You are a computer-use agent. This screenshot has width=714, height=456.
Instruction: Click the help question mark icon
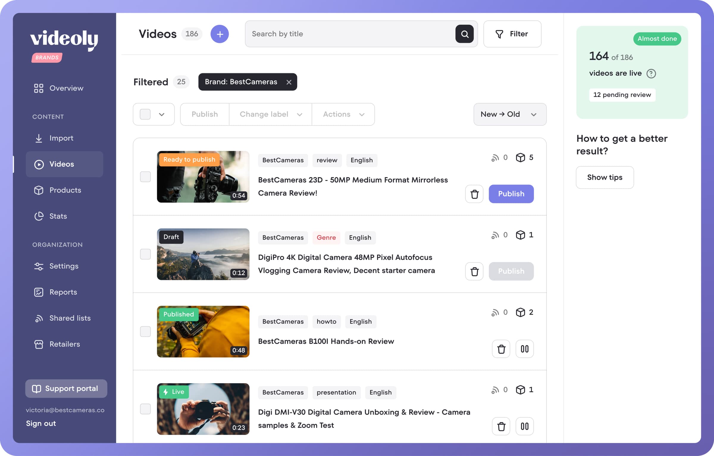(651, 73)
